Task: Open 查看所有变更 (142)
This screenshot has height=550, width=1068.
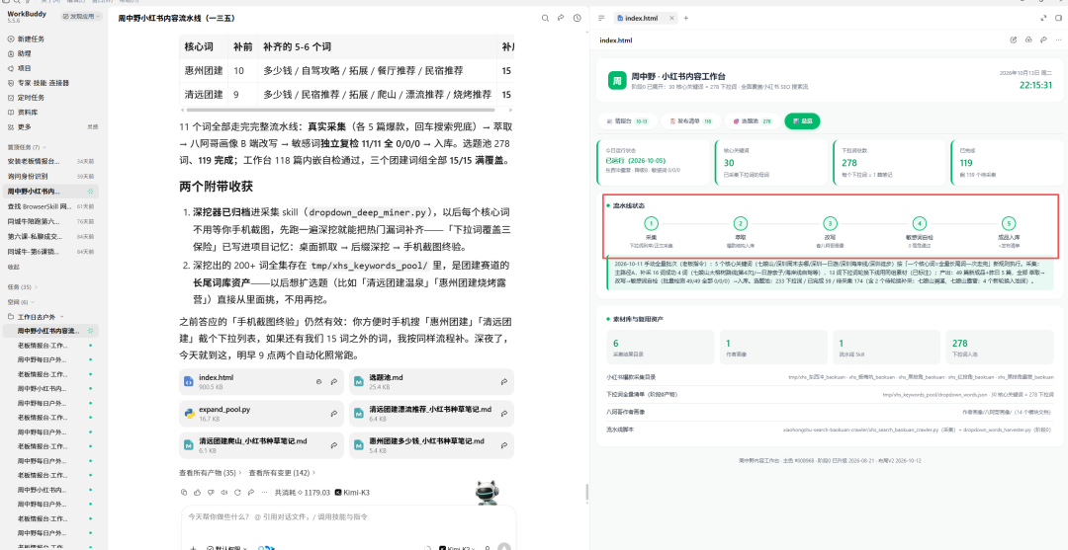Action: [x=282, y=473]
